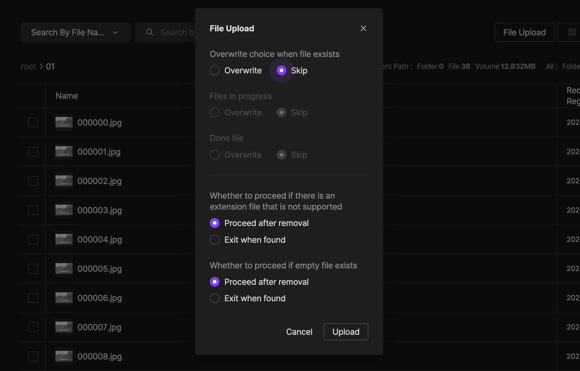Choose Exit when found for unsupported extensions
The width and height of the screenshot is (580, 371).
(215, 240)
